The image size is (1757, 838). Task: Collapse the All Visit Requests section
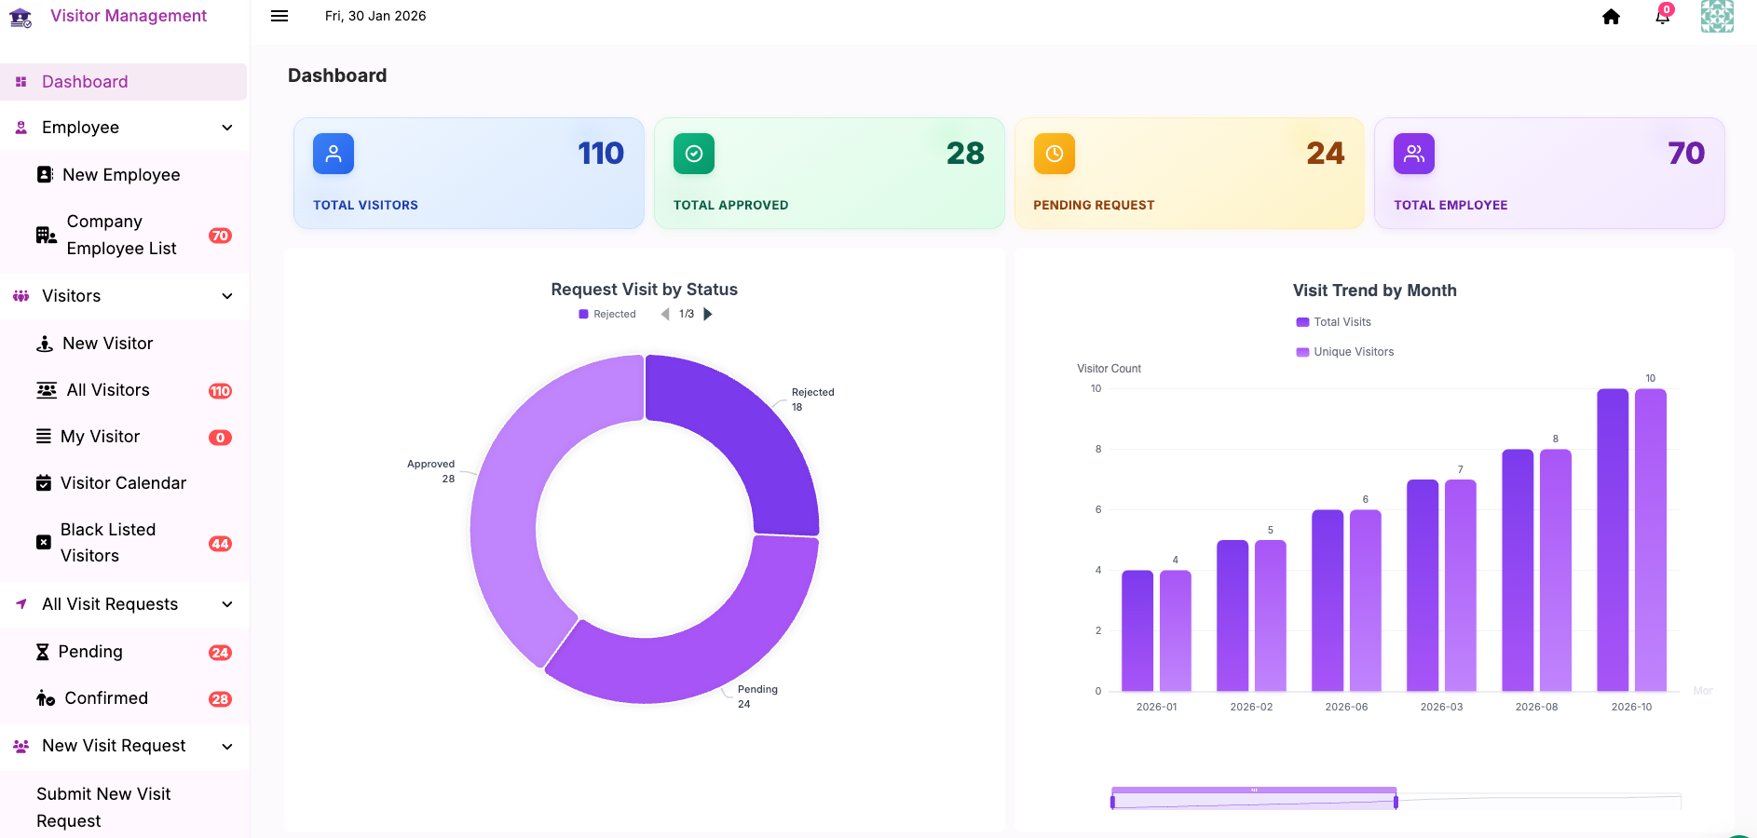tap(226, 604)
